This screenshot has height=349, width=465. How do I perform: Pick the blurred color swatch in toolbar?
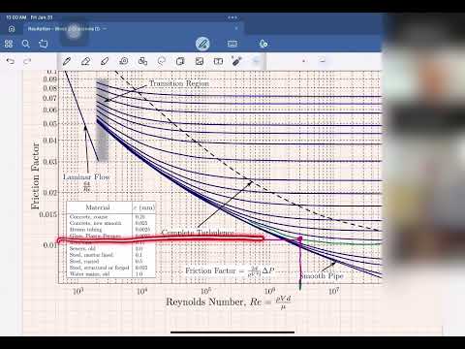tap(256, 61)
